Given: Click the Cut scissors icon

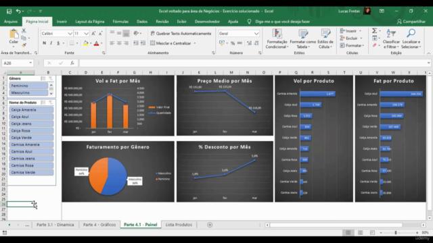Looking at the screenshot, I should point(24,31).
